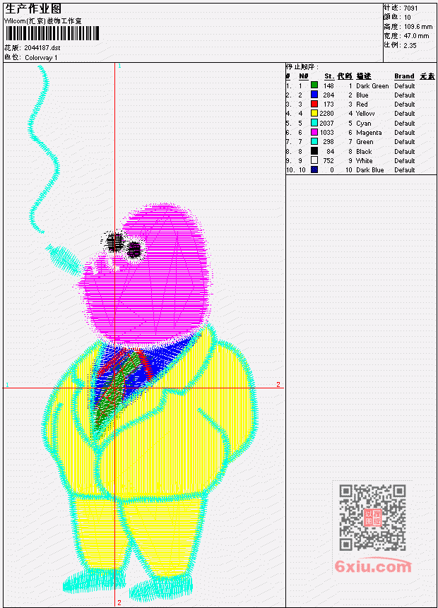Click the cyan '1' marker atop the vertical line
Screen dimensions: 438x608
[x=119, y=66]
